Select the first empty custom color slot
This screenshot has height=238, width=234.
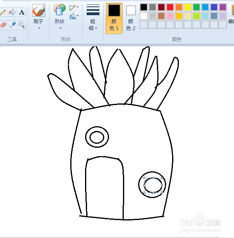[x=144, y=25]
